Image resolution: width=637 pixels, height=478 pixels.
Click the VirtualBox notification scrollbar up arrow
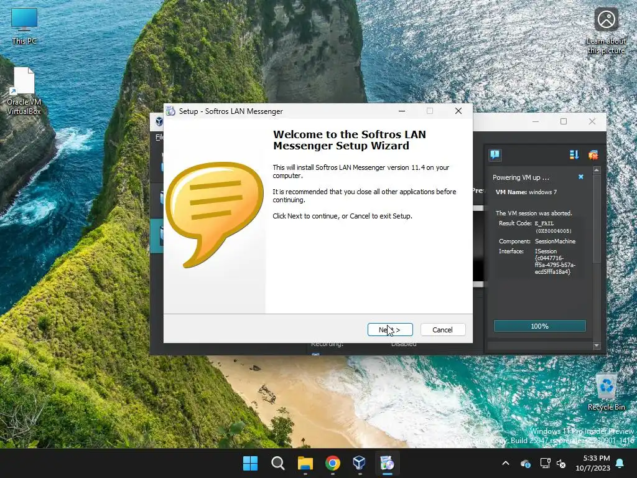(597, 171)
